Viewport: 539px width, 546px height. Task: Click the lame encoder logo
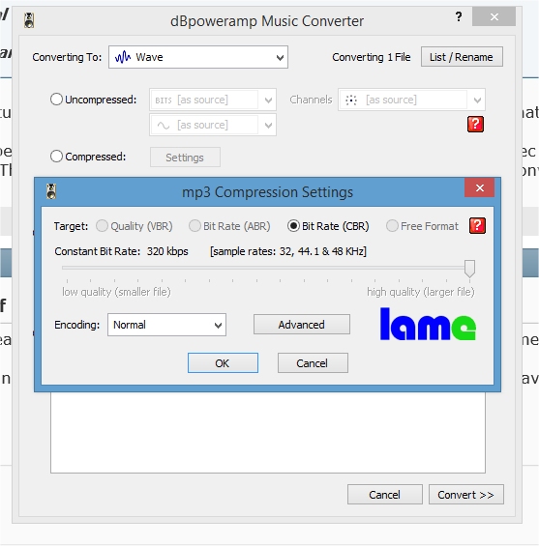(x=428, y=324)
